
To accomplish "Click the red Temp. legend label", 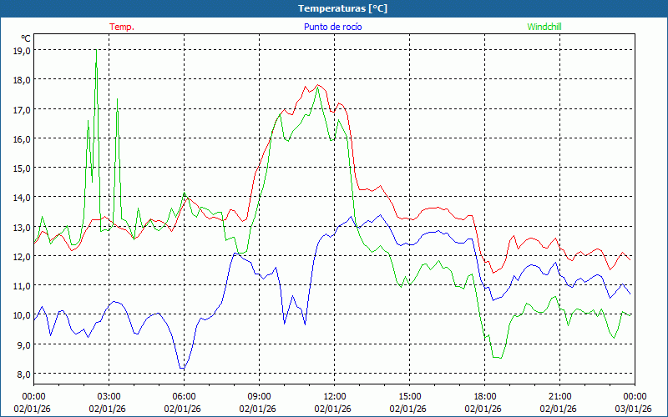I will (x=122, y=27).
